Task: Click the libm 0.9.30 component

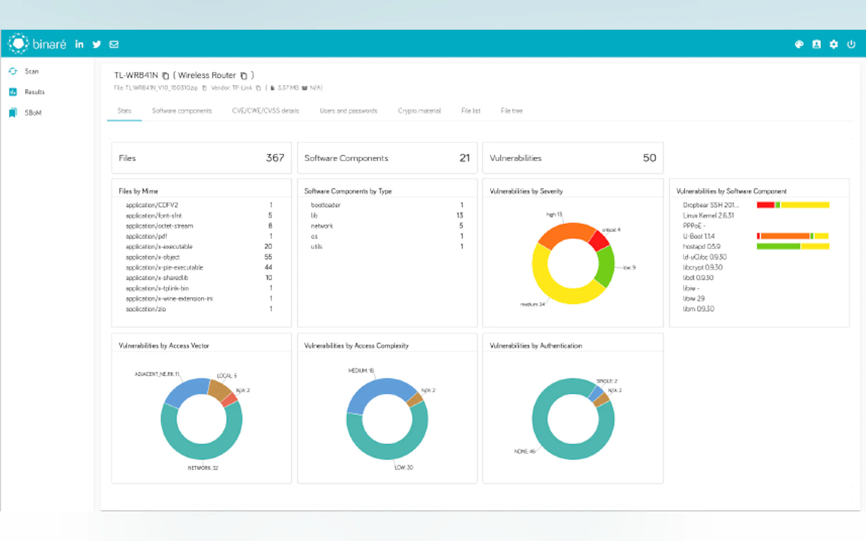Action: 698,309
